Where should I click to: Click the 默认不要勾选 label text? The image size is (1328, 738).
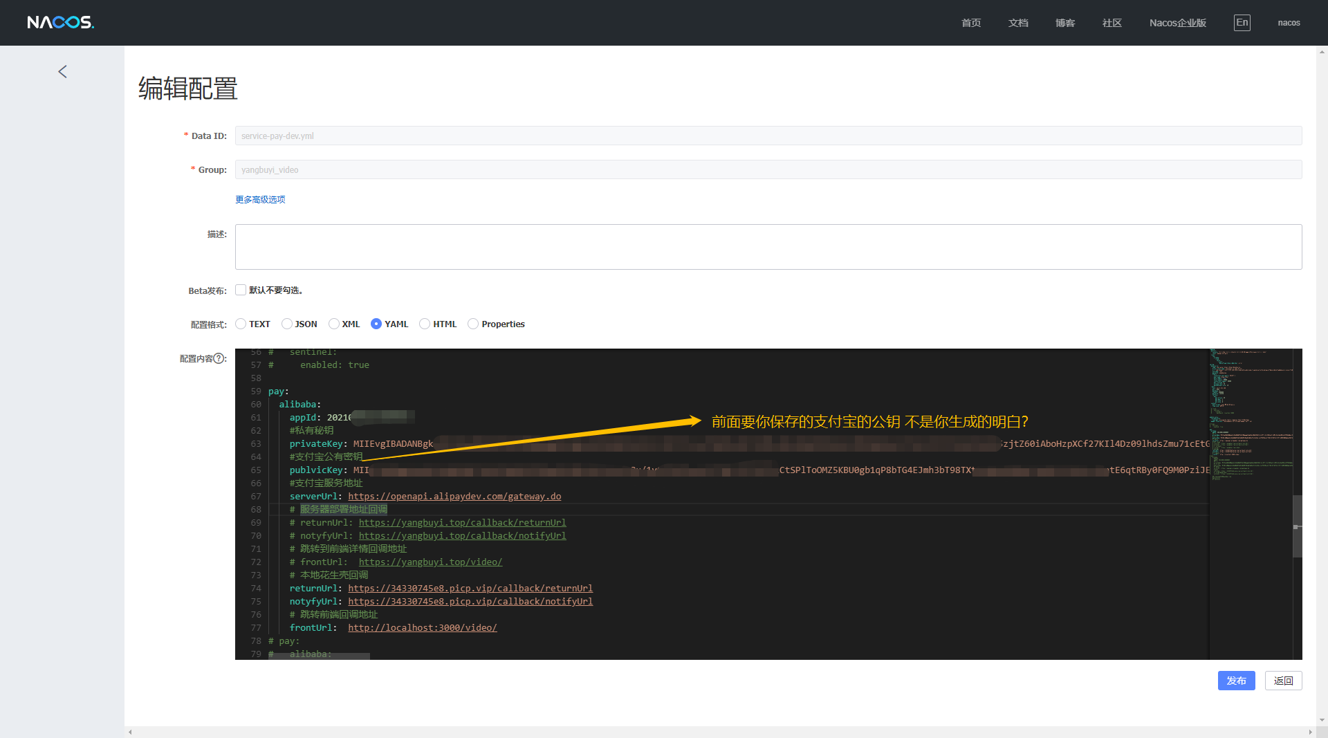[x=276, y=290]
